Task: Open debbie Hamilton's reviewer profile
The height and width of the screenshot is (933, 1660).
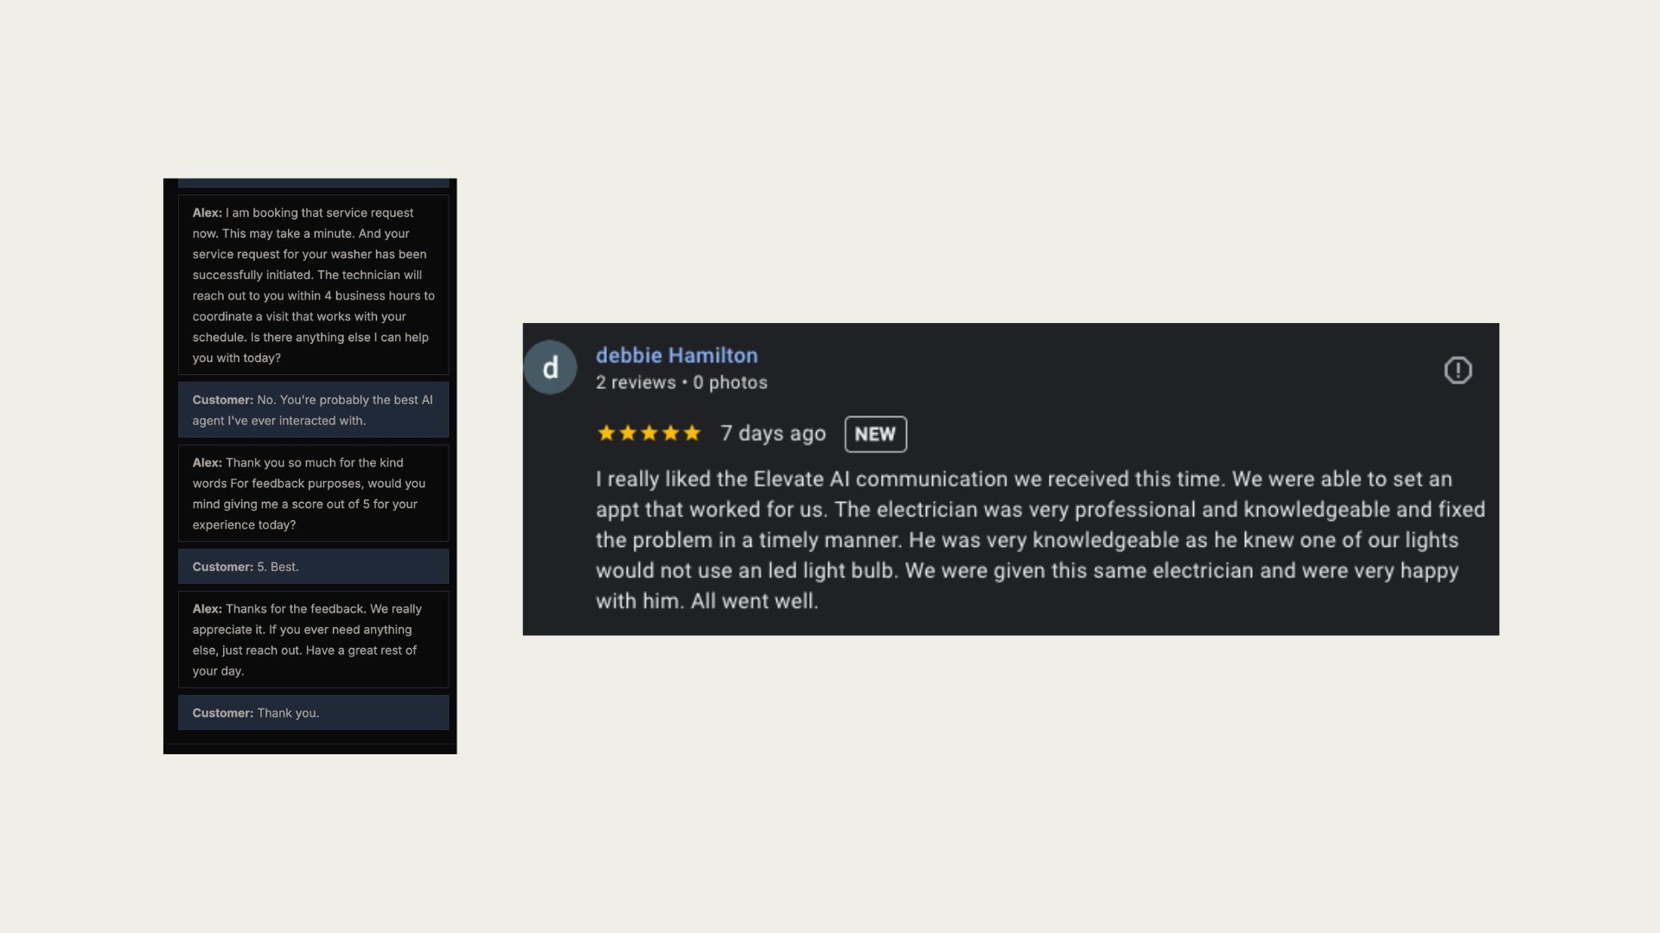Action: pyautogui.click(x=676, y=355)
